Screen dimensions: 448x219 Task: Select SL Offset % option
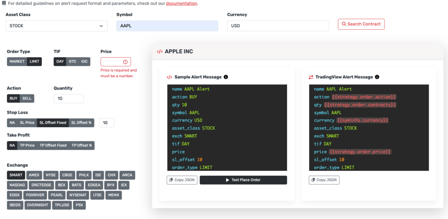point(81,123)
